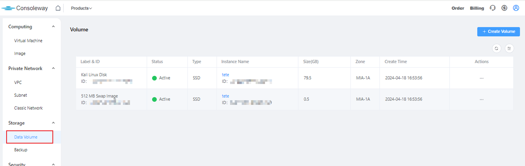
Task: Open actions menu for Kali Linux Disk
Action: point(482,78)
